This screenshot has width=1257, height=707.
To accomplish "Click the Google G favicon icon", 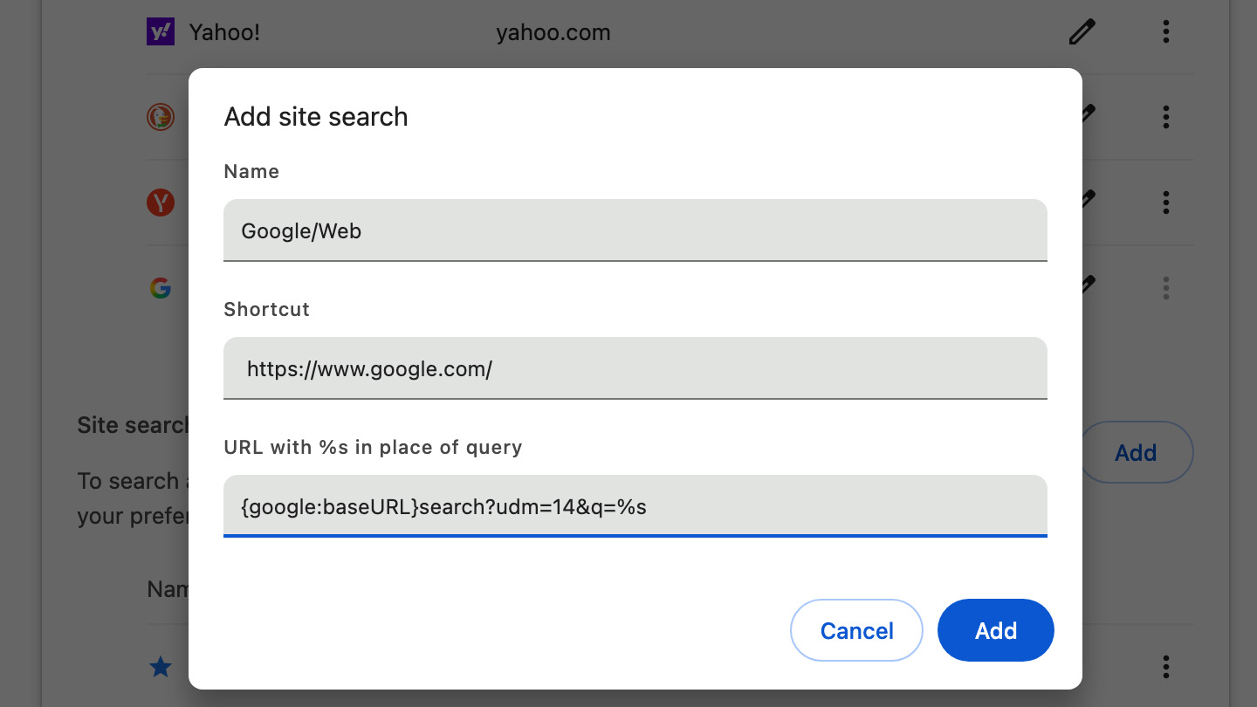I will pyautogui.click(x=160, y=288).
